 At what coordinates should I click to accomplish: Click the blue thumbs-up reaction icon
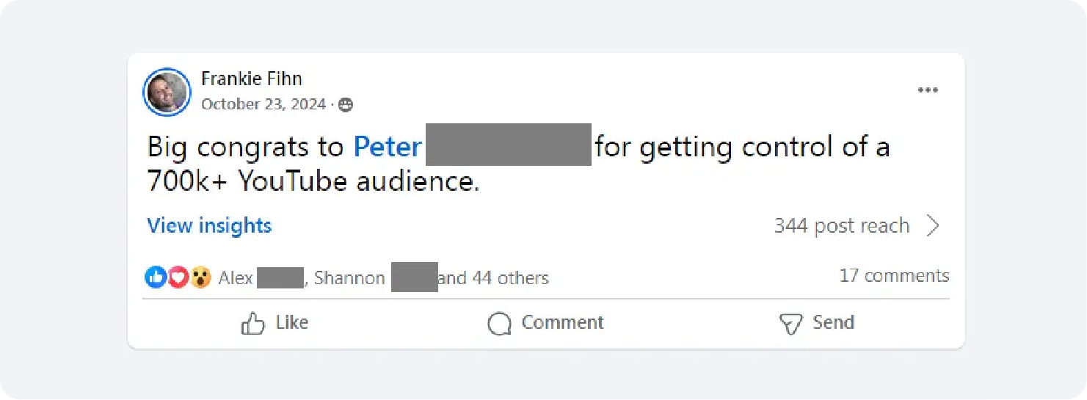point(156,277)
